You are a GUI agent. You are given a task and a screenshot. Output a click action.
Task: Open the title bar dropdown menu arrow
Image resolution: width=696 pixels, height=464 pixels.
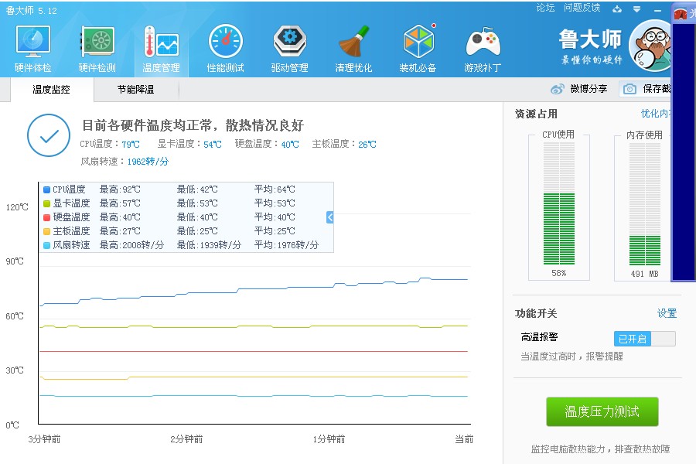point(638,9)
